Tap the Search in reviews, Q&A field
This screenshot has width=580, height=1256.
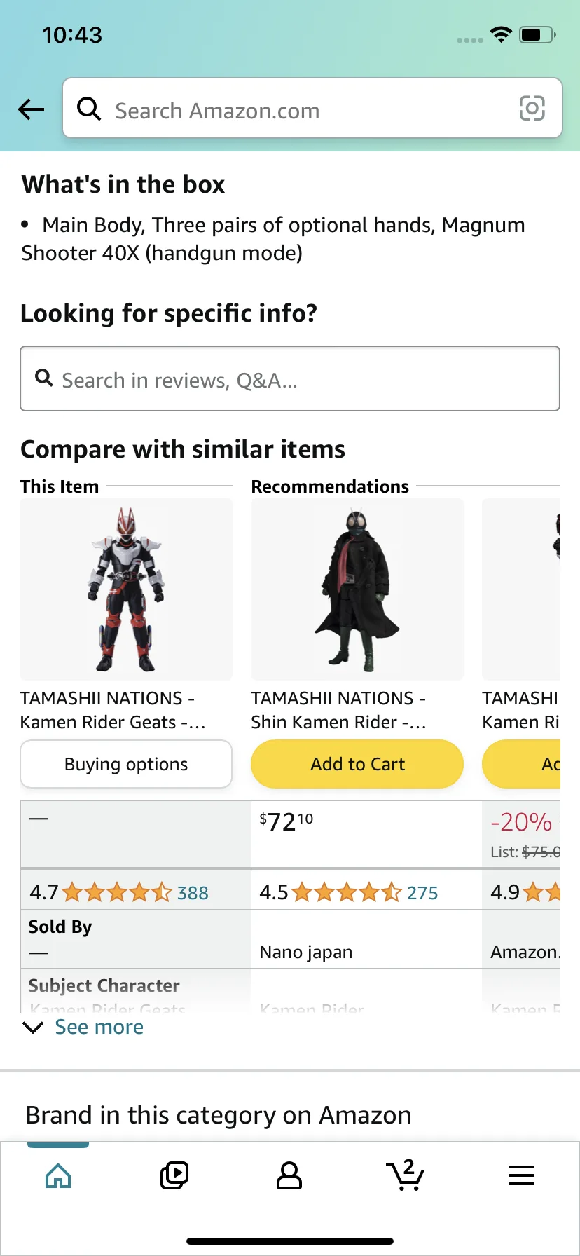pyautogui.click(x=290, y=379)
